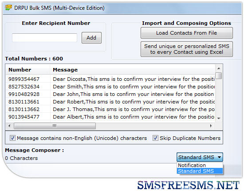
Task: Click the horizontal scrollbar left arrow
Action: 9,126
